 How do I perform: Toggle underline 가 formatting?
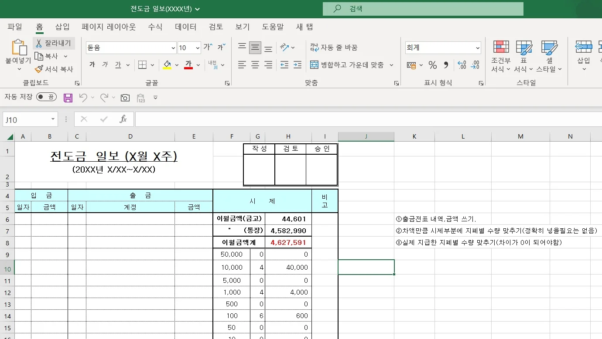[x=118, y=65]
